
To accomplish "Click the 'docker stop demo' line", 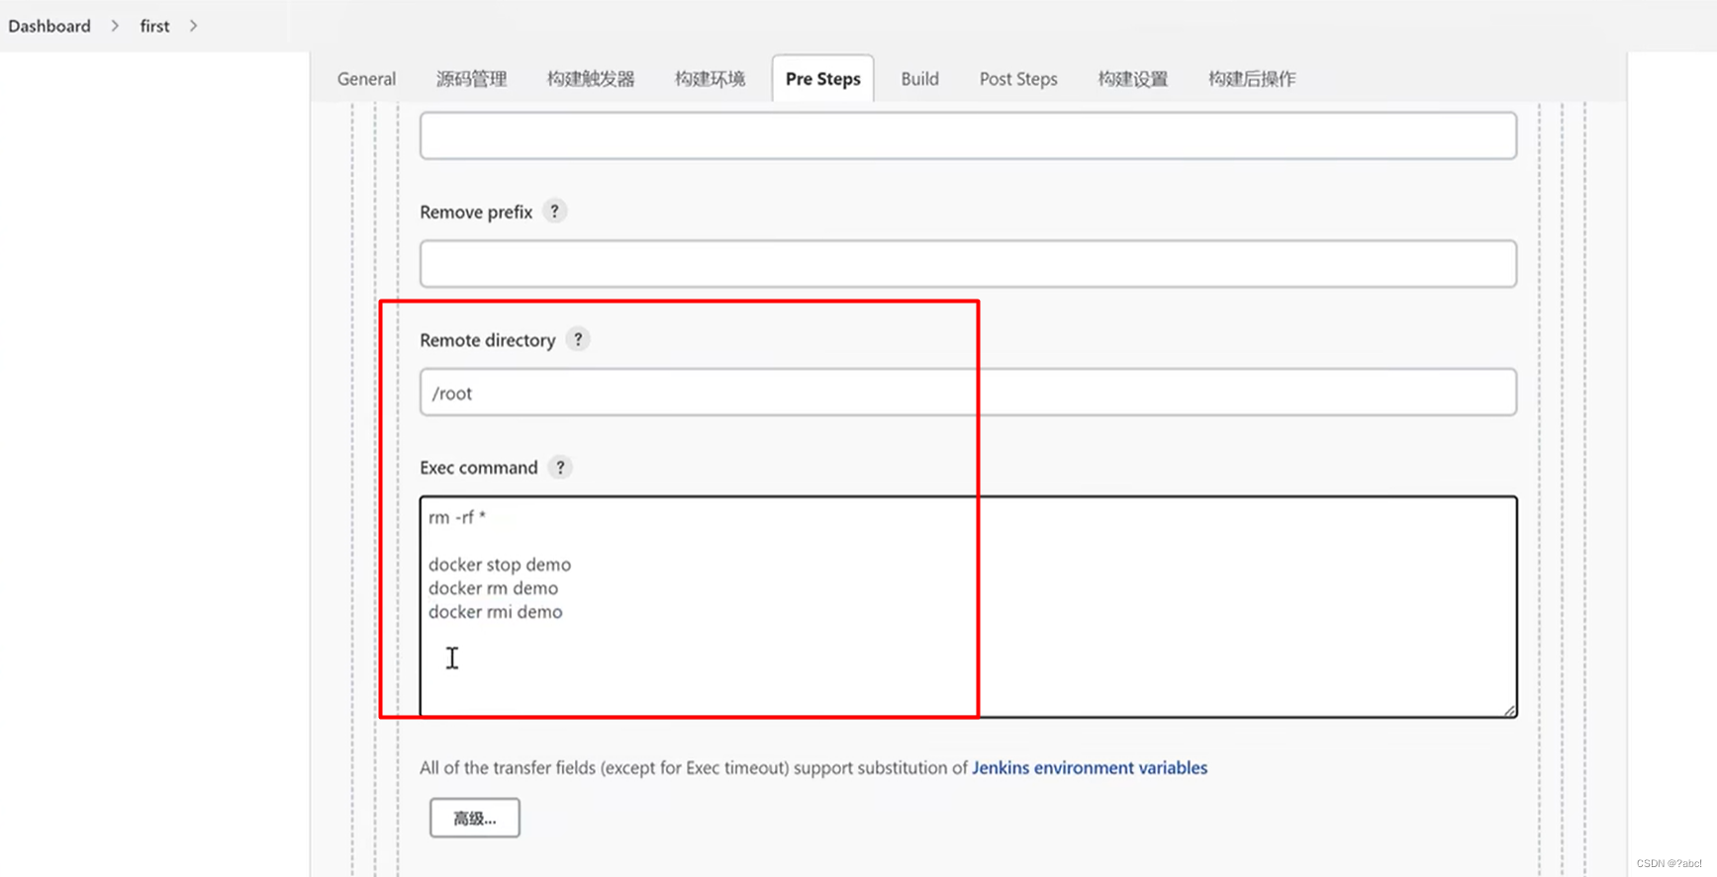I will click(x=500, y=565).
